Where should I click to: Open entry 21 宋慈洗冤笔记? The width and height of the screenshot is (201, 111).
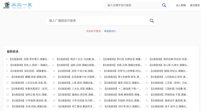pos(30,89)
